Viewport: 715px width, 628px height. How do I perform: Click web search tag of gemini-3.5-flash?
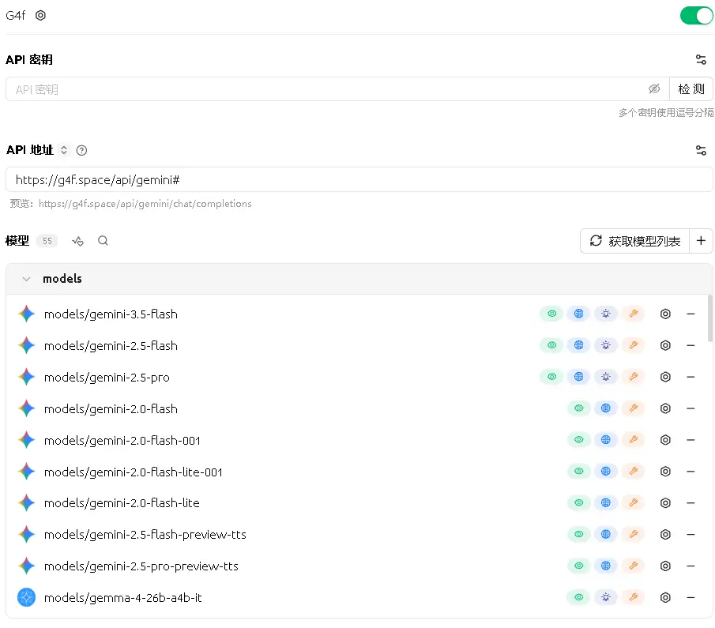tap(578, 314)
